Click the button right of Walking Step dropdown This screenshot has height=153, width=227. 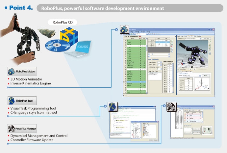click(206, 76)
